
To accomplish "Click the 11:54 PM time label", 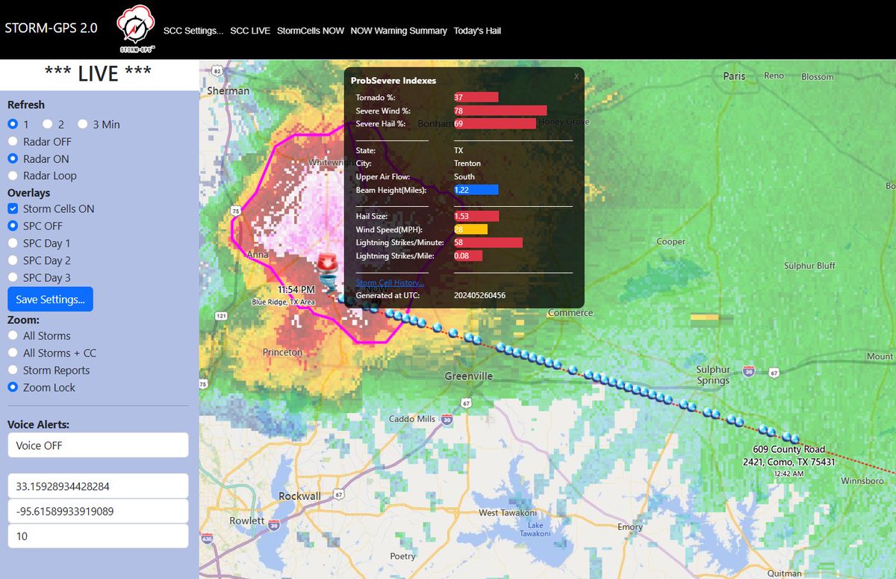I will (x=296, y=289).
